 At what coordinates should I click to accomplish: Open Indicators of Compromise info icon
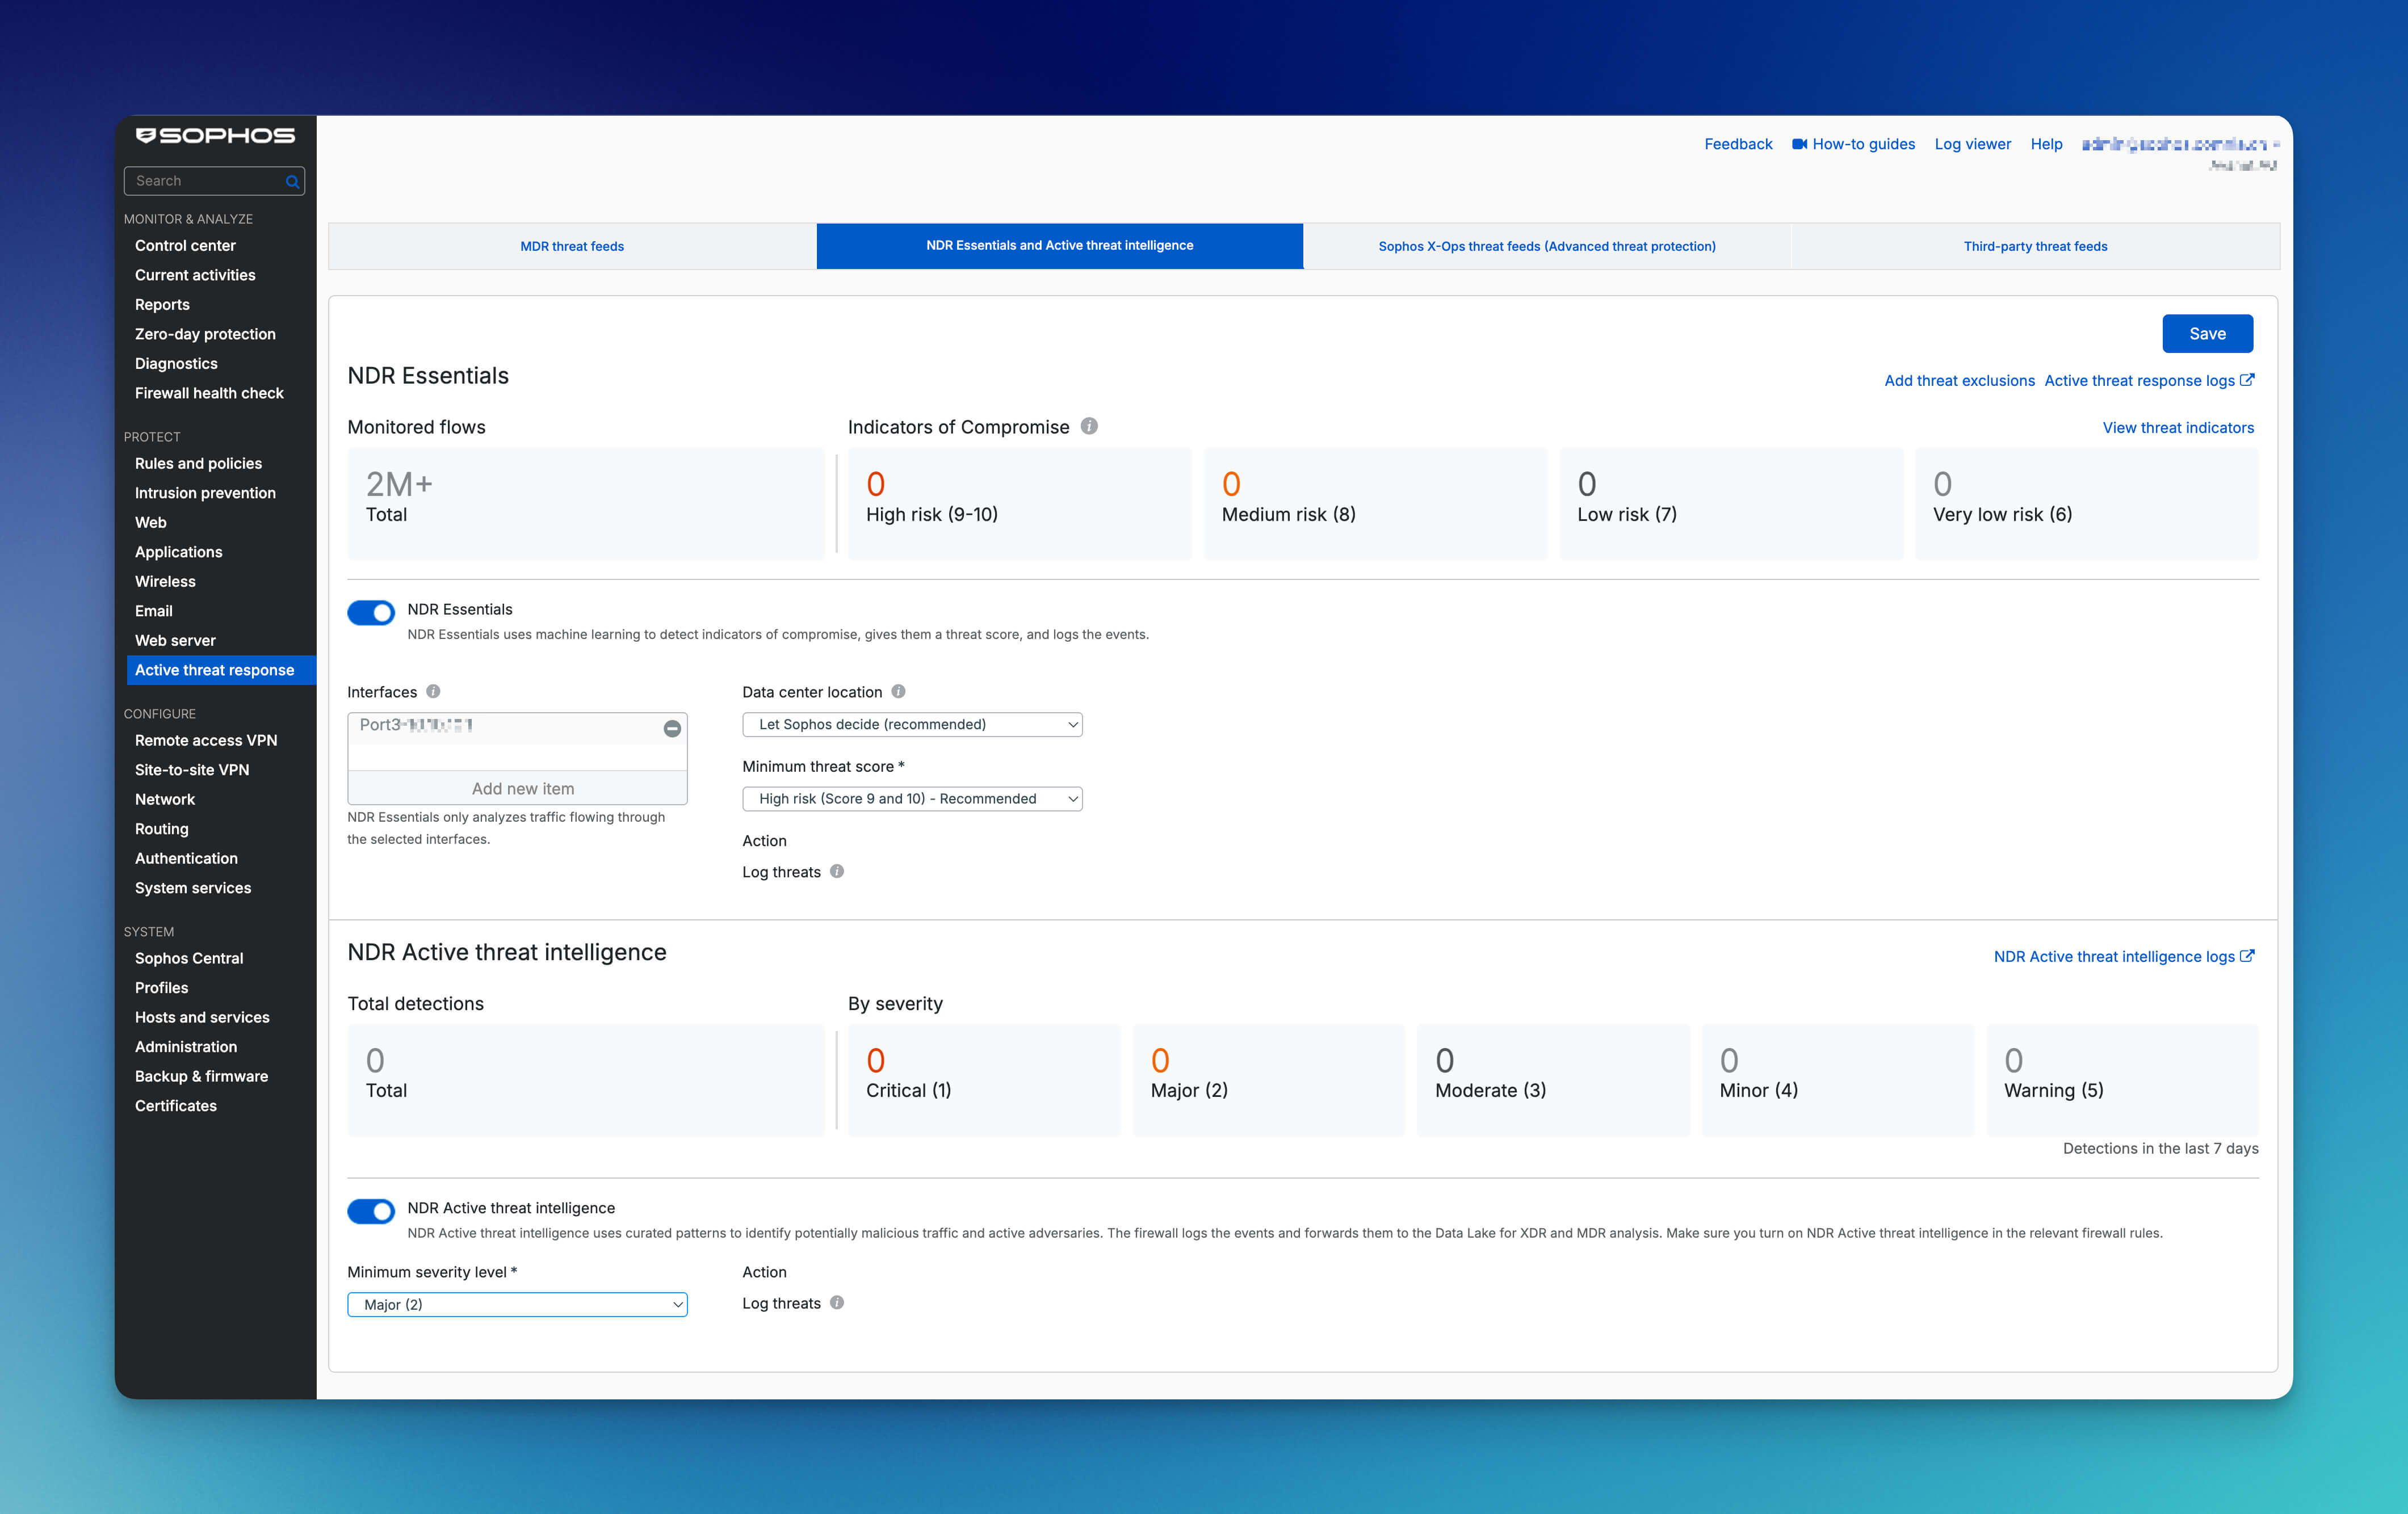pyautogui.click(x=1089, y=427)
